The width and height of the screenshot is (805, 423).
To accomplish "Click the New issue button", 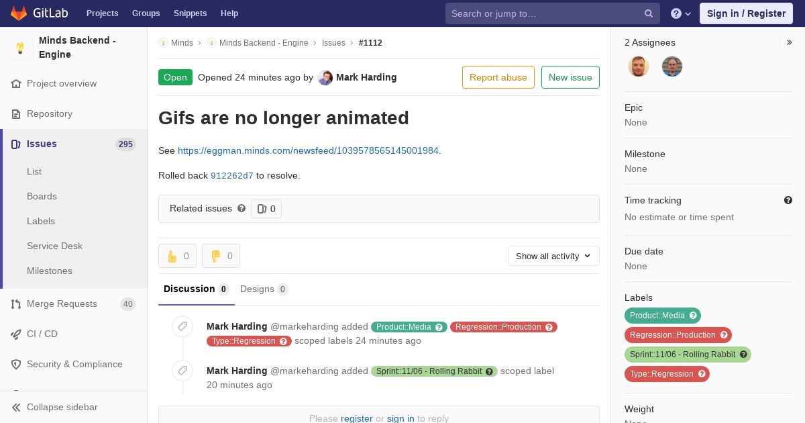I will (570, 77).
